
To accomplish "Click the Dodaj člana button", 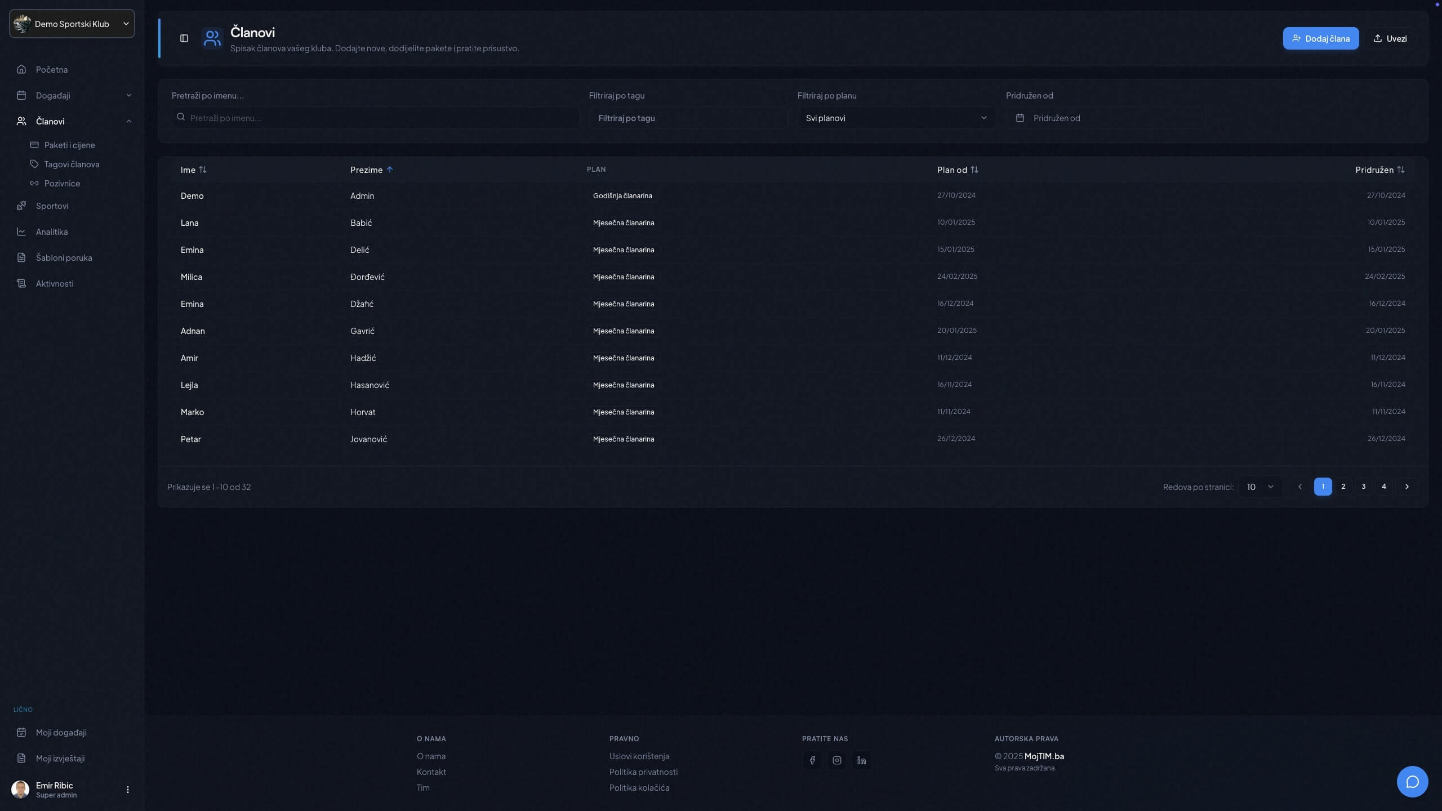I will [1320, 38].
